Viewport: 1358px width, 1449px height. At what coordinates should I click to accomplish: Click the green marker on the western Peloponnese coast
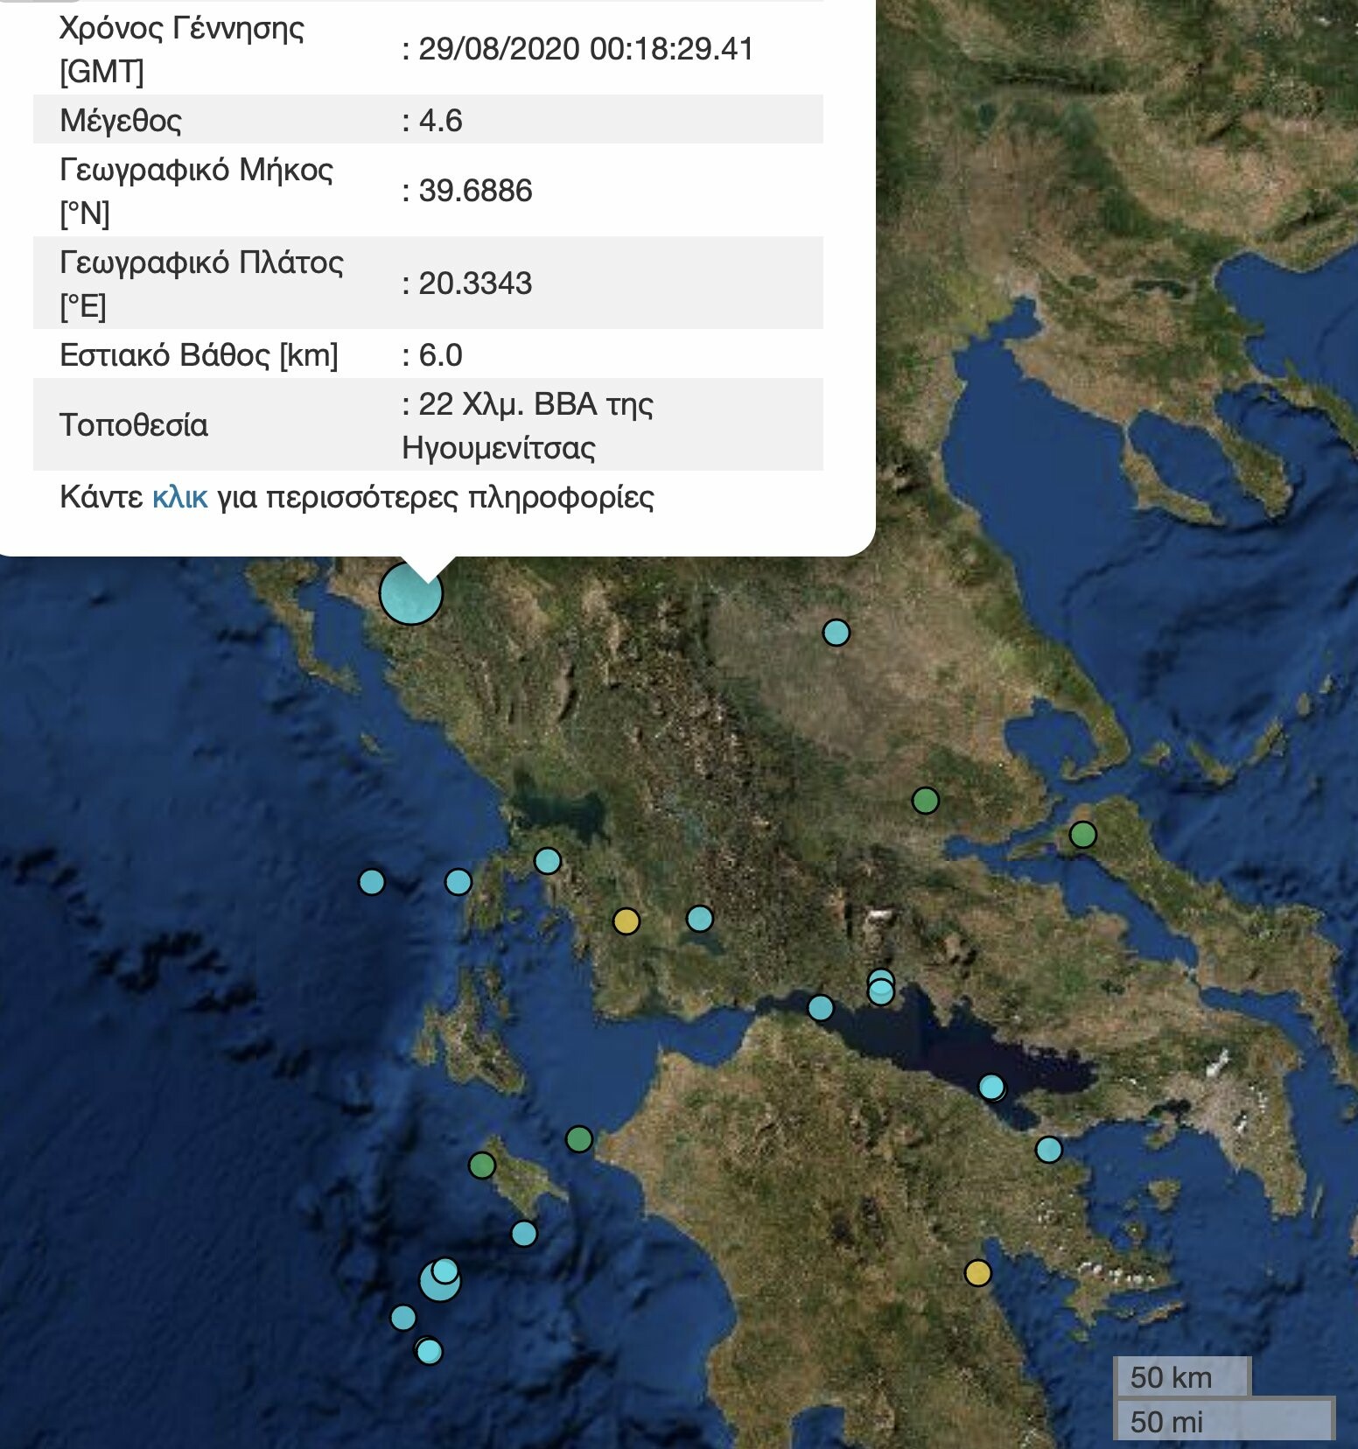(x=579, y=1139)
